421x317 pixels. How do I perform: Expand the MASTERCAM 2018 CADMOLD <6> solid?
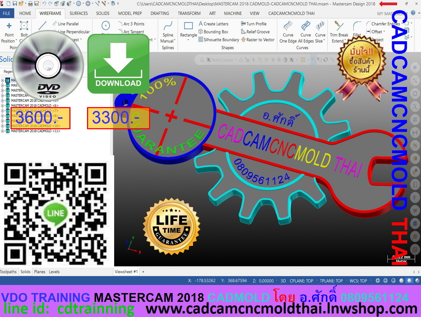(3, 105)
